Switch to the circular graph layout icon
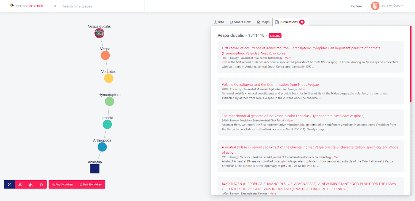The width and height of the screenshot is (415, 201). 20,184
